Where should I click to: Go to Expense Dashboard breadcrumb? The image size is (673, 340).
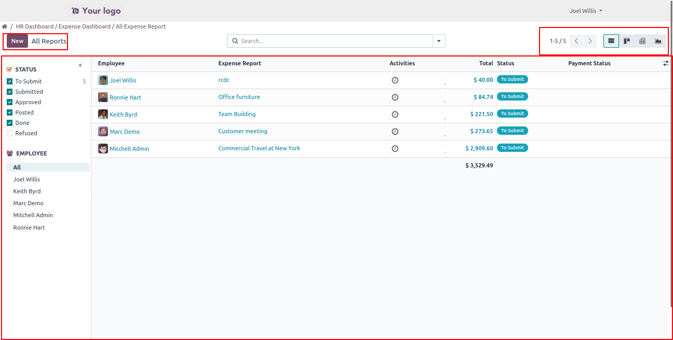(x=84, y=26)
